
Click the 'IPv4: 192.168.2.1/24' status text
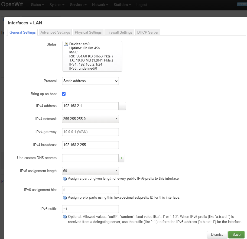[x=86, y=64]
